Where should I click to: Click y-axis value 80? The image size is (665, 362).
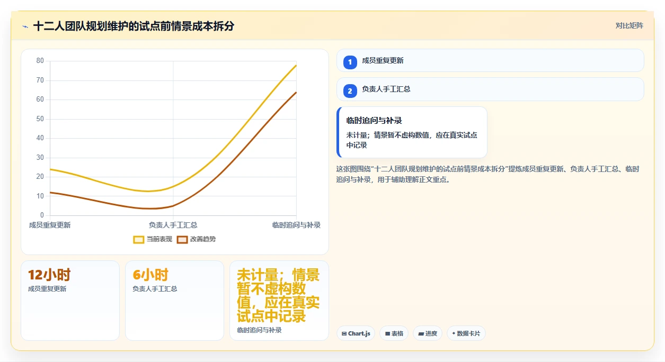pyautogui.click(x=40, y=61)
